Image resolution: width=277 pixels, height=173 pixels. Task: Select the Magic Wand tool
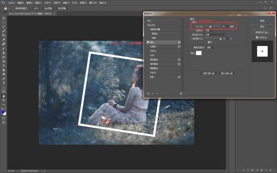[x=4, y=31]
